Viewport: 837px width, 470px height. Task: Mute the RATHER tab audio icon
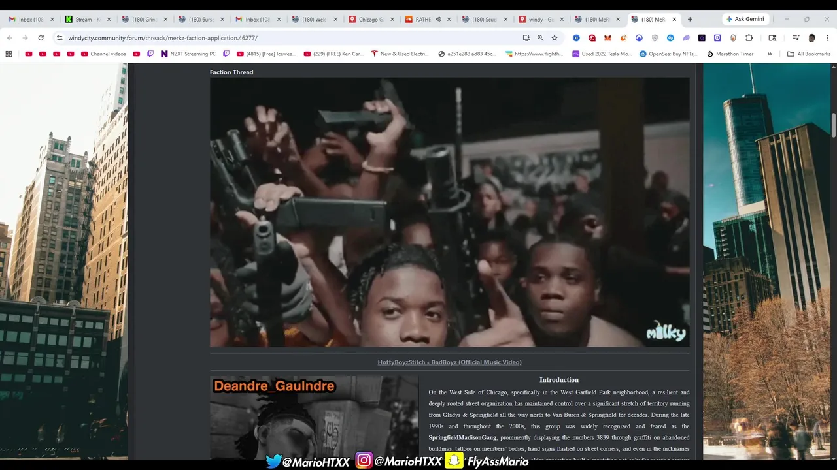(x=438, y=20)
